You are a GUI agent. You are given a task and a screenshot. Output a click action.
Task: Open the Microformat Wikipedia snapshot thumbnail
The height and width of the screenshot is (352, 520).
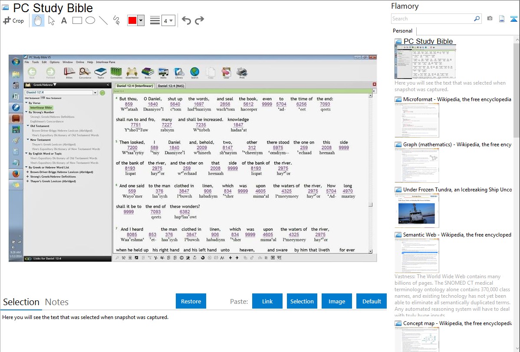(x=417, y=120)
